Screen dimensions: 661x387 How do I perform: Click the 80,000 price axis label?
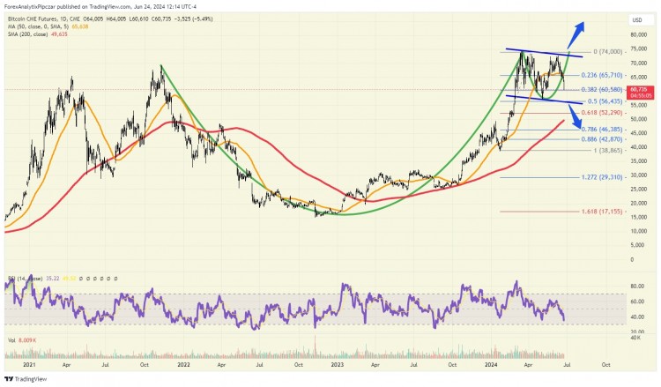tap(638, 35)
